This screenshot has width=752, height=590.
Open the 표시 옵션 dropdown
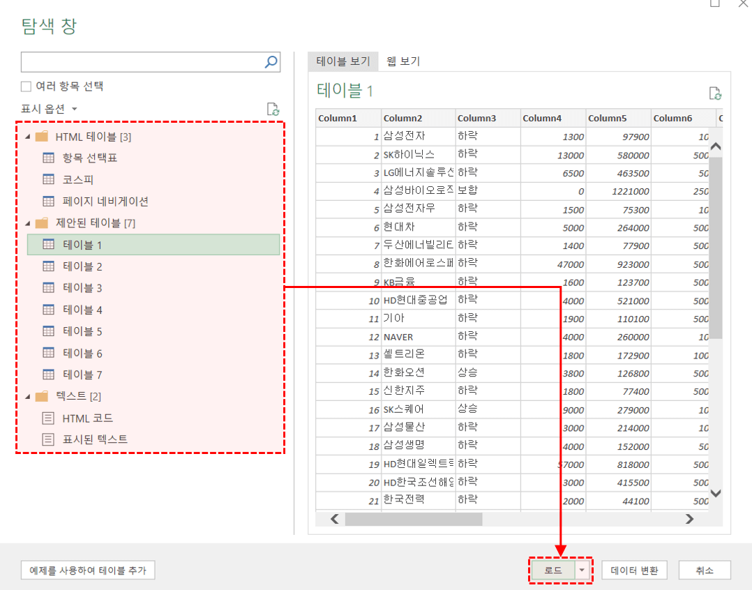click(49, 109)
